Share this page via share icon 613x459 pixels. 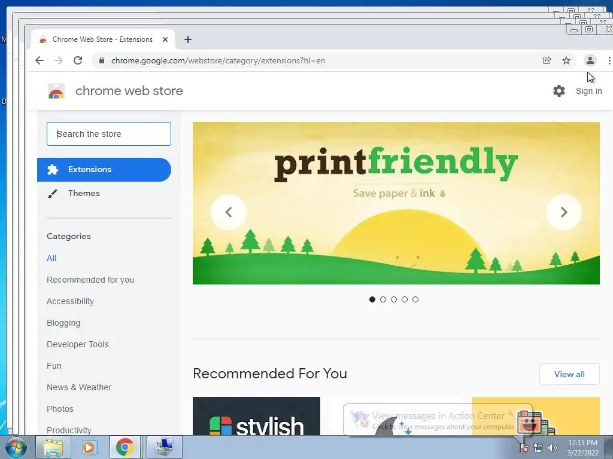pos(547,60)
